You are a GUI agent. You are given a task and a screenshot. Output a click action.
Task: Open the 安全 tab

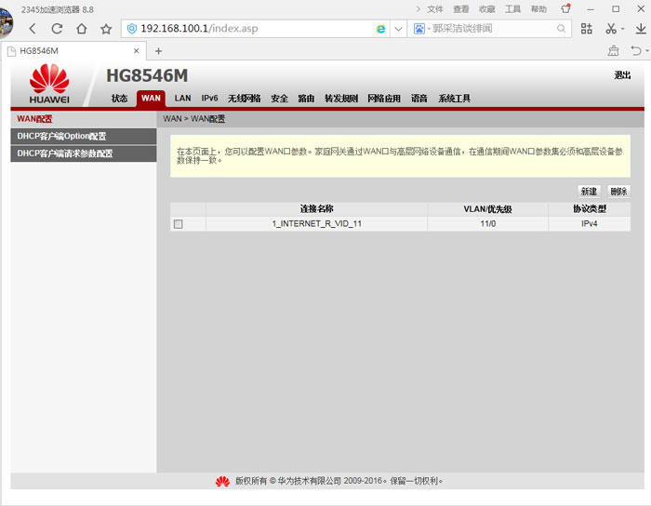279,99
